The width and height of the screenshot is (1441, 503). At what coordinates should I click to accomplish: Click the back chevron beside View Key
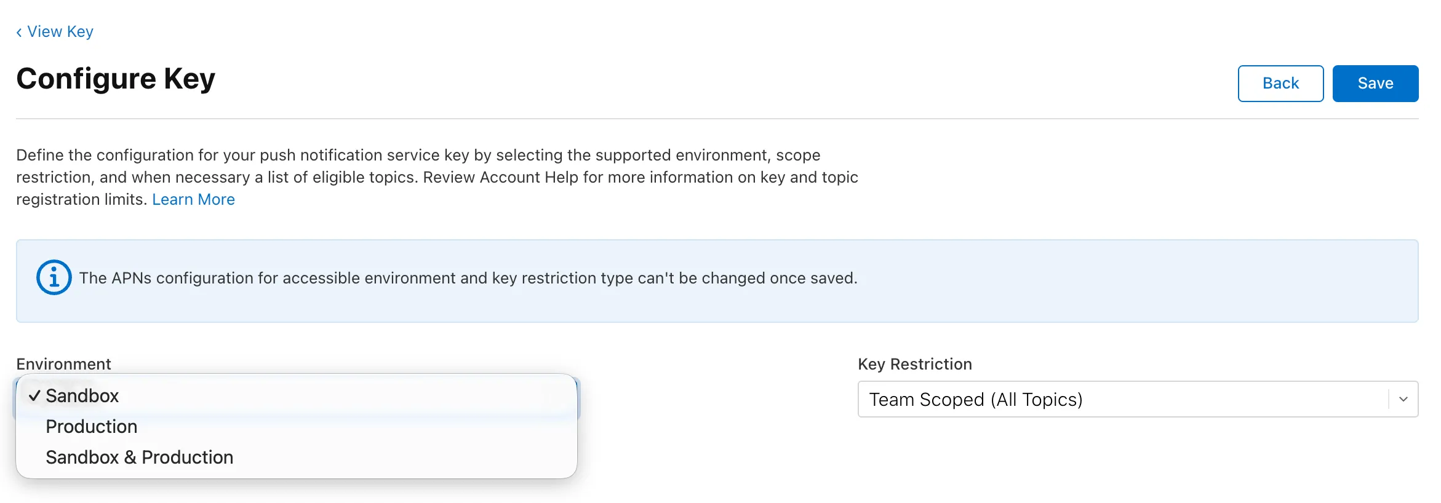pyautogui.click(x=19, y=33)
